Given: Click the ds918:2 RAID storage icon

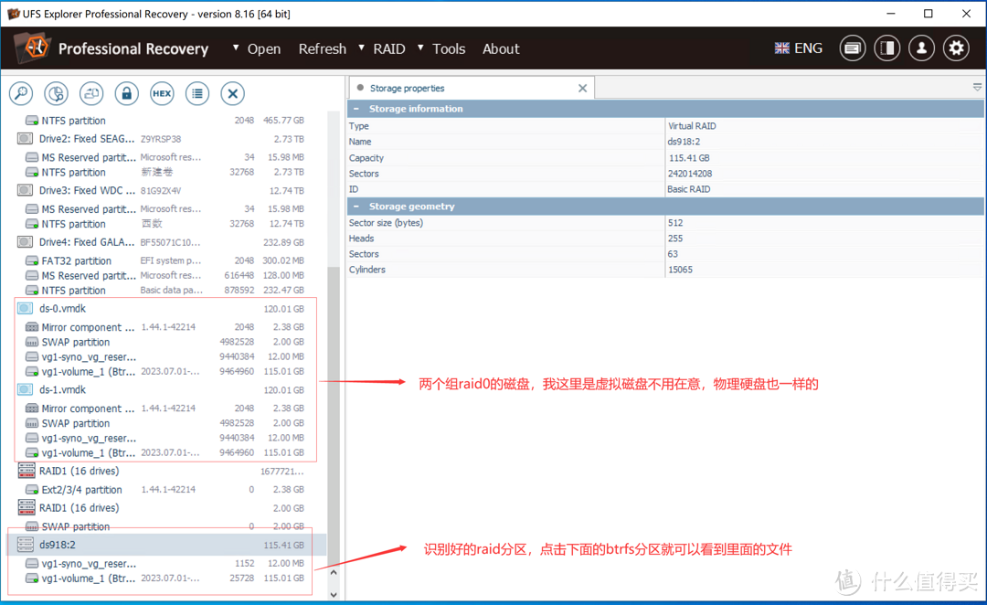Looking at the screenshot, I should point(26,545).
